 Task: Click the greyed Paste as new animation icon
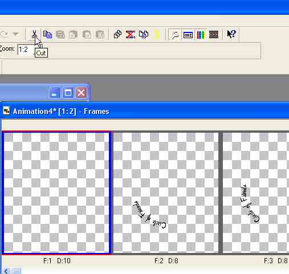coord(60,35)
